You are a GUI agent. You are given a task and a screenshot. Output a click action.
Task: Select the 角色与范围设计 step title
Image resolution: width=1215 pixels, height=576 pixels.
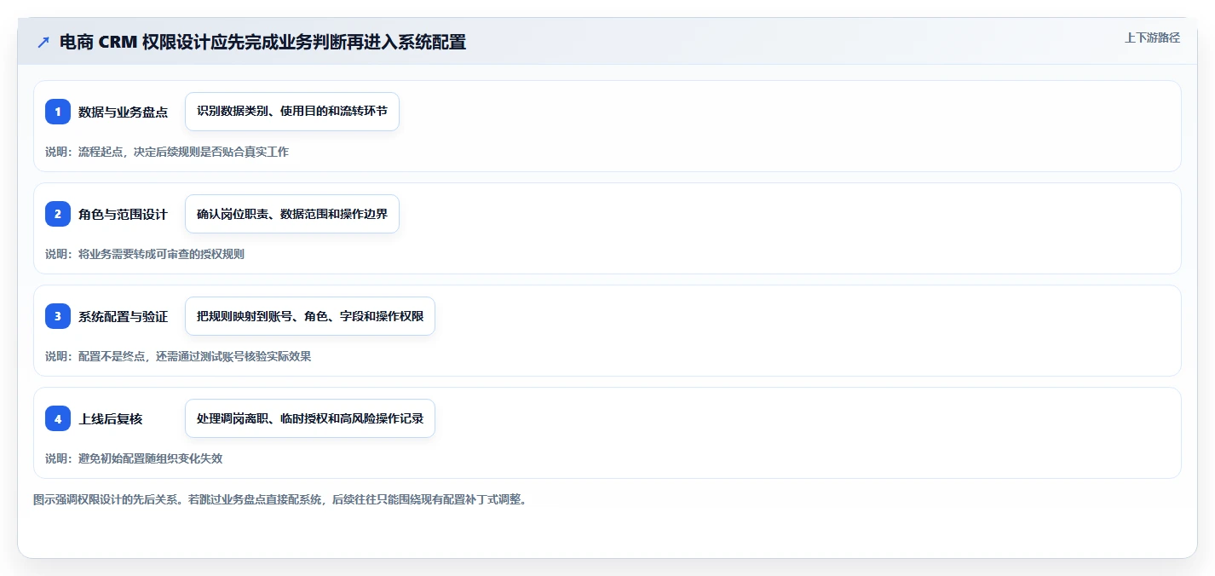coord(123,214)
